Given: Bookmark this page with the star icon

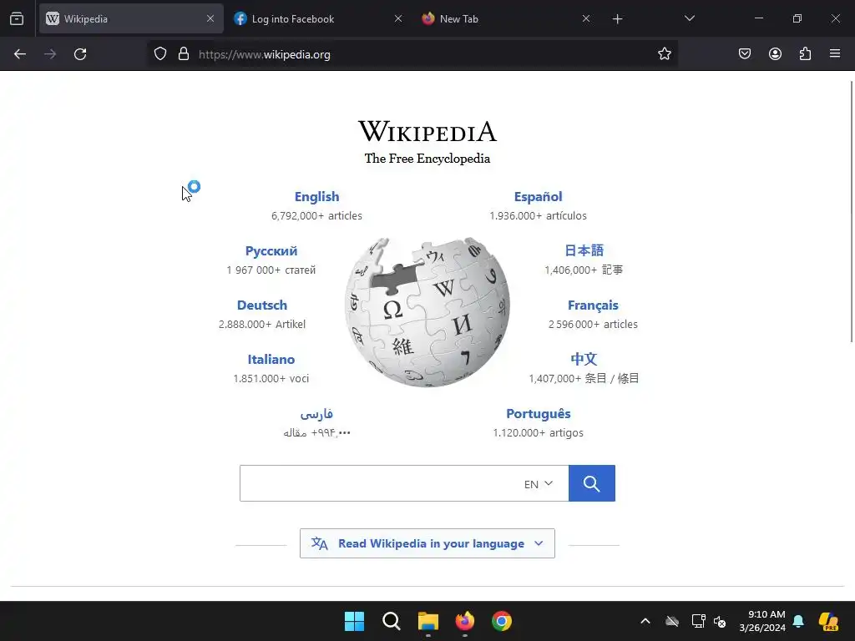Looking at the screenshot, I should (664, 54).
